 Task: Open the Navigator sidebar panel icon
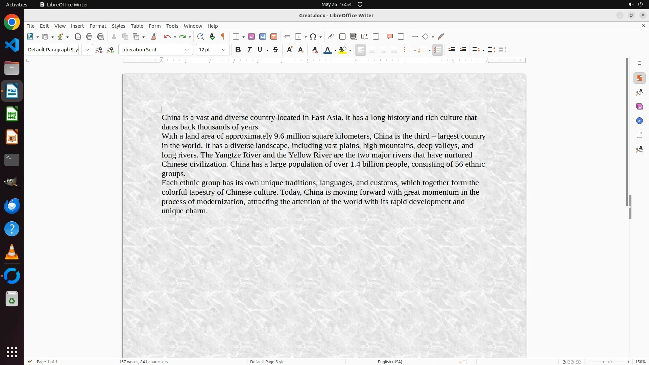coord(639,121)
